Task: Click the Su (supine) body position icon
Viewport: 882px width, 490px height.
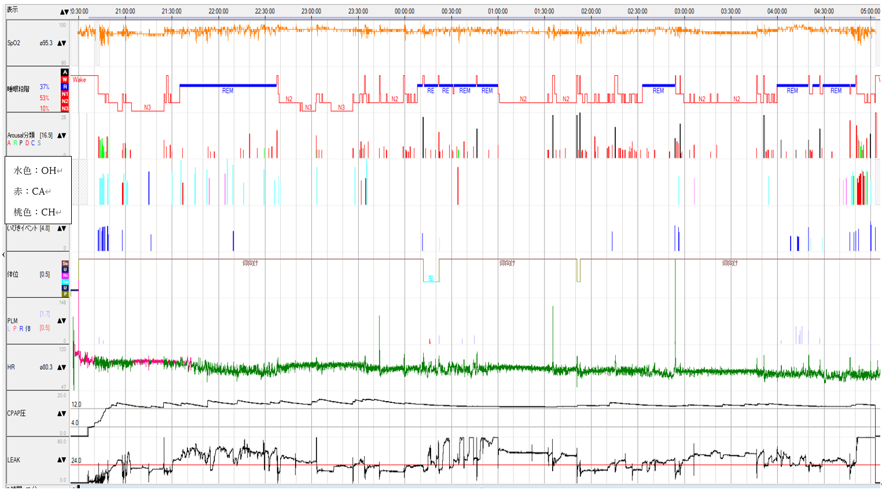Action: [x=65, y=263]
